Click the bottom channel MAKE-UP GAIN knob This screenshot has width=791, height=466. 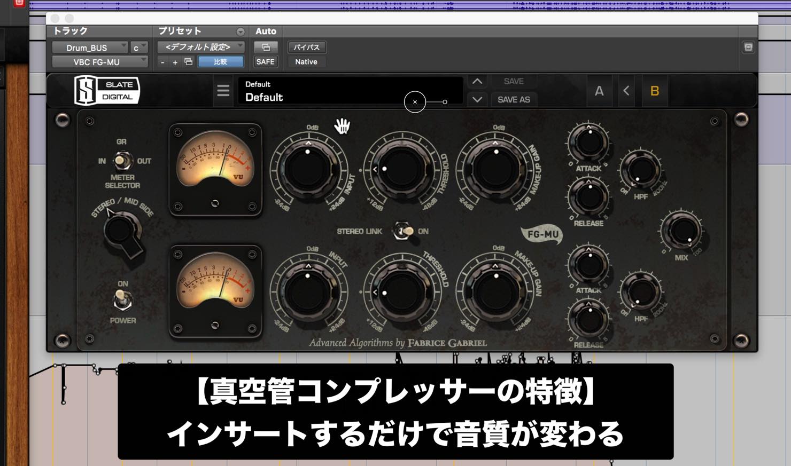[x=496, y=293]
